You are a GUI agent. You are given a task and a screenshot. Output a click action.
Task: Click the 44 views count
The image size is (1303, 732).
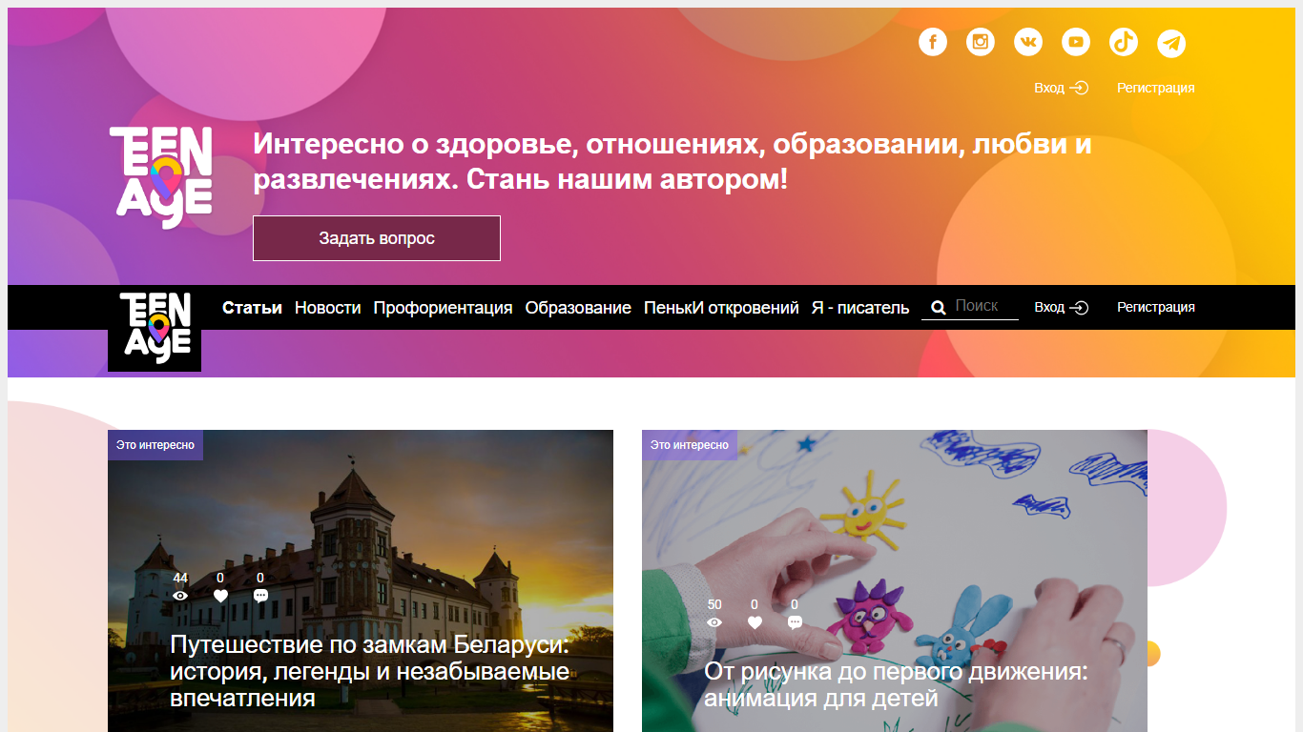tap(180, 578)
